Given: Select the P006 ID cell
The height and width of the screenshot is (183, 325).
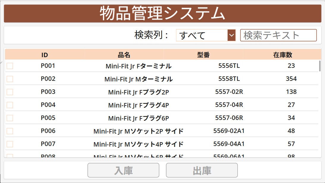Looking at the screenshot, I should [x=48, y=131].
